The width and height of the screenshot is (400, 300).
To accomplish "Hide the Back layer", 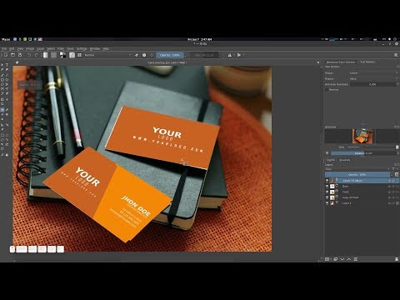I will pos(327,187).
